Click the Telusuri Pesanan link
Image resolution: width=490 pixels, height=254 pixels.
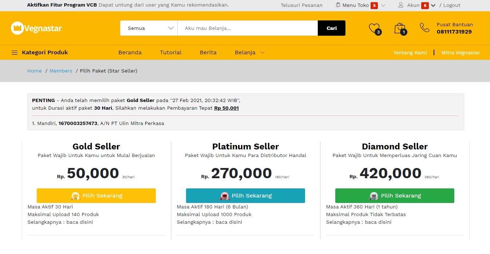pos(301,5)
